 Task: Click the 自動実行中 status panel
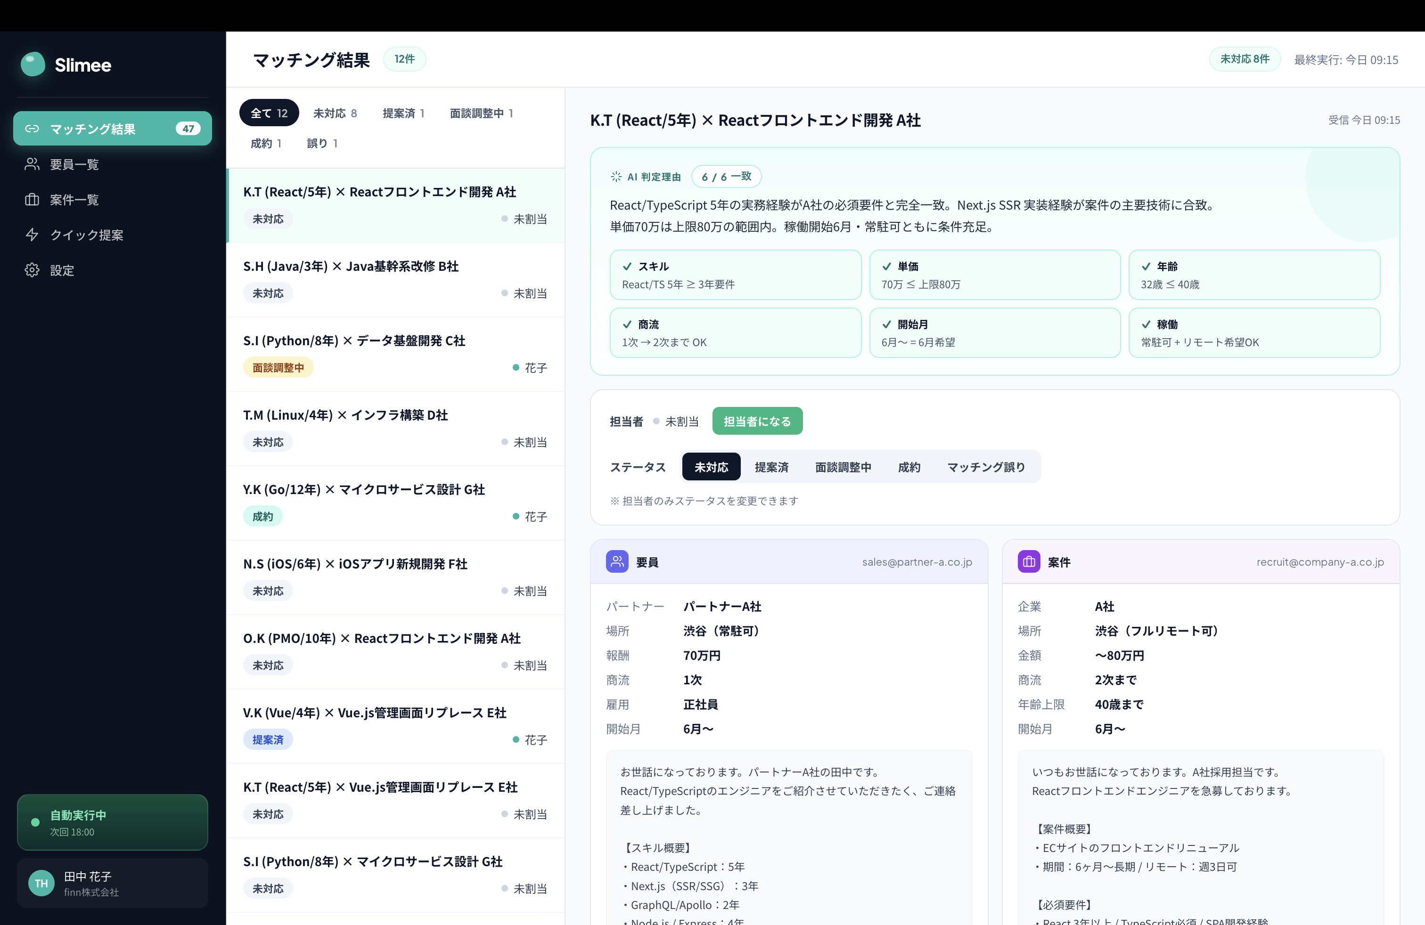(x=113, y=822)
